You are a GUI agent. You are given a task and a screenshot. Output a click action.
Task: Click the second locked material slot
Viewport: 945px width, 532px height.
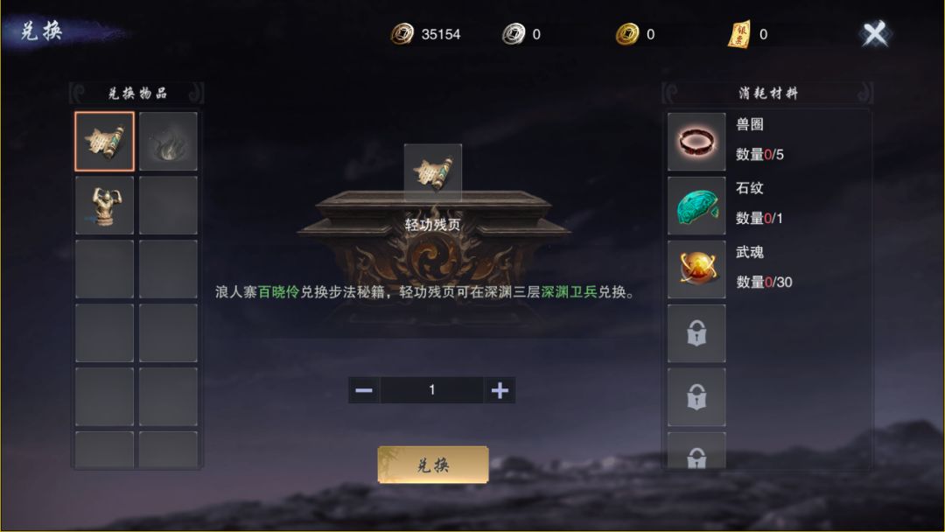pos(696,397)
